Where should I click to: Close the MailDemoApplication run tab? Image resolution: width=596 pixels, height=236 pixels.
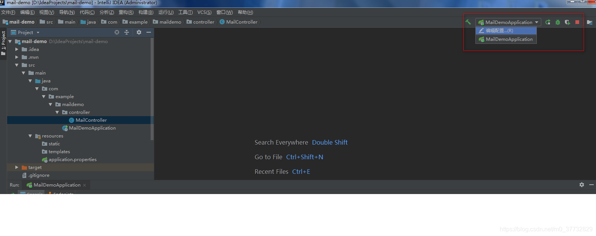[85, 185]
